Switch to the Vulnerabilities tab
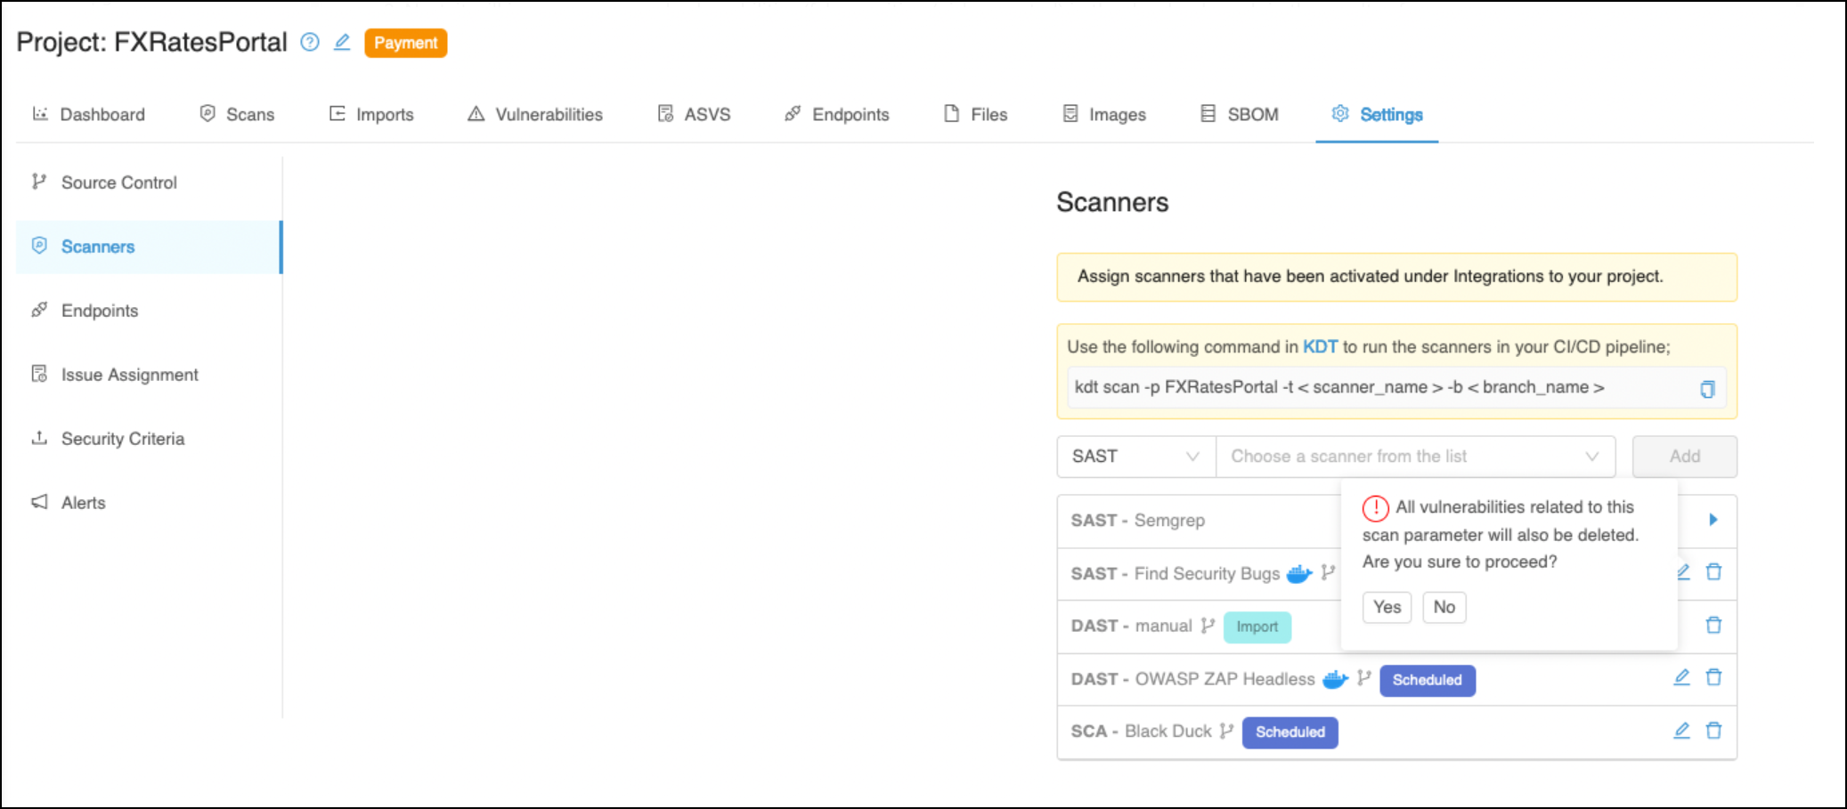This screenshot has height=809, width=1847. click(x=535, y=115)
